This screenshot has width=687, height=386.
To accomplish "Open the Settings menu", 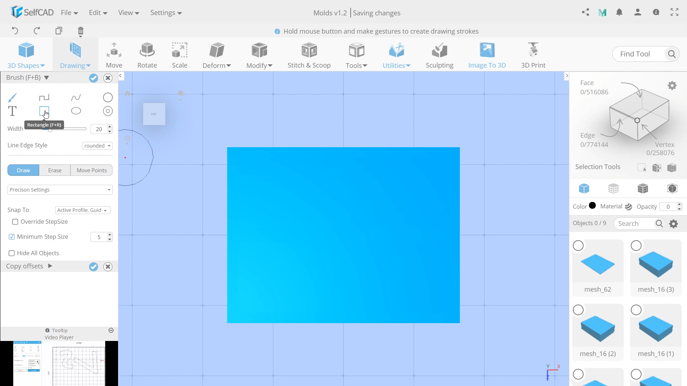I will 166,13.
